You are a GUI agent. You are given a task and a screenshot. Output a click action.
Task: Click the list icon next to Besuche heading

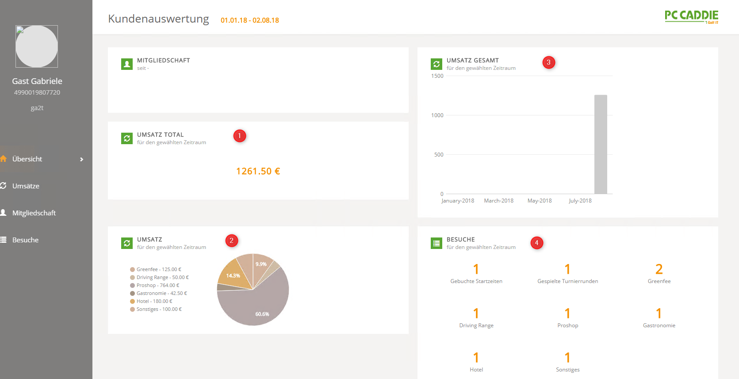[437, 243]
